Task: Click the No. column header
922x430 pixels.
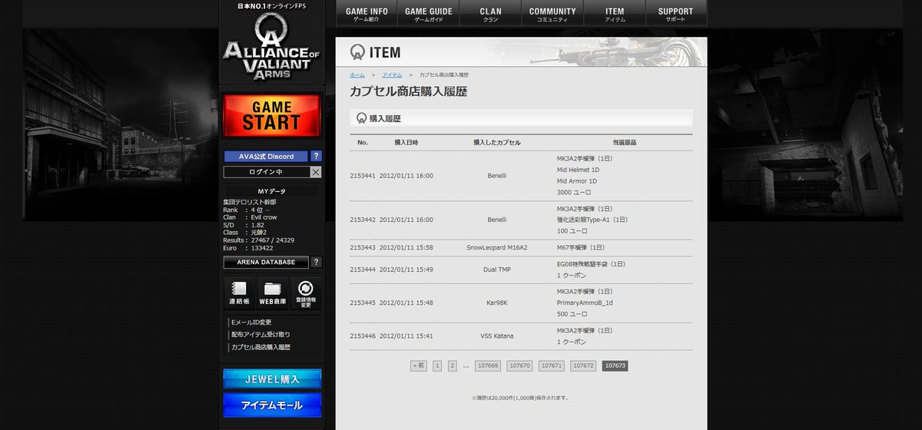Action: (x=363, y=143)
